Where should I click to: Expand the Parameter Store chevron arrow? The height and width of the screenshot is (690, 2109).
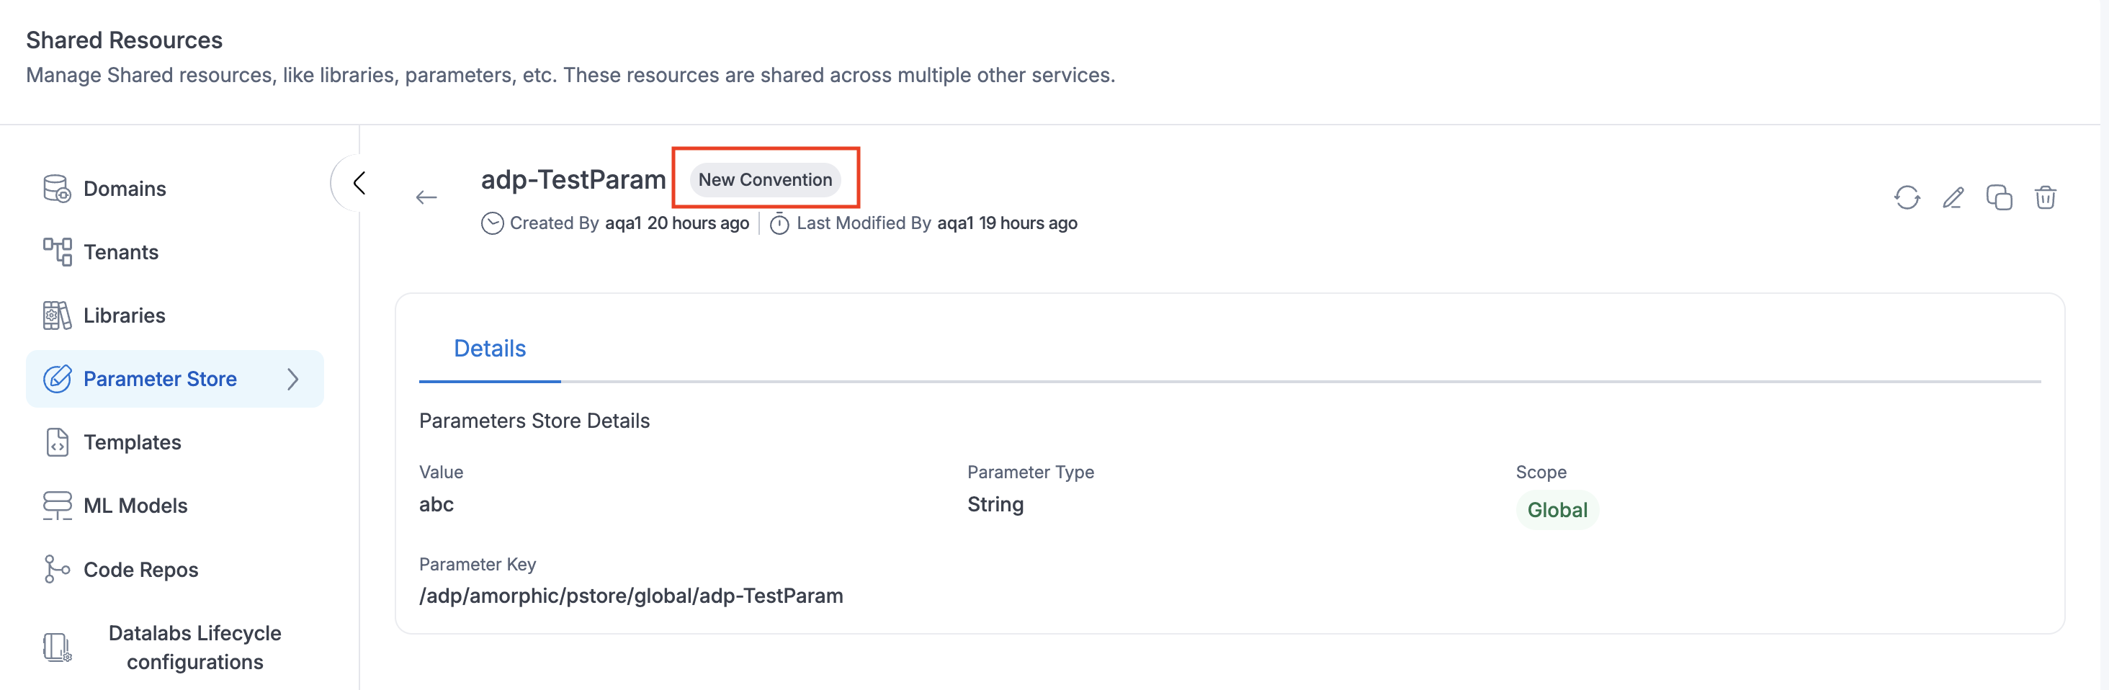coord(293,379)
